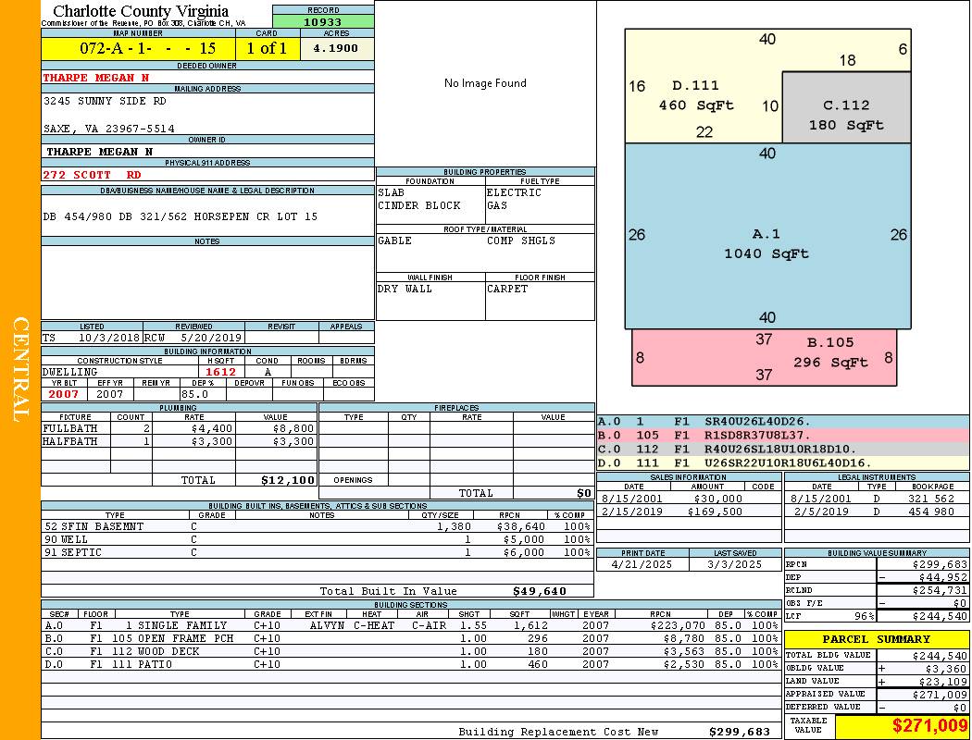Click section B.0 105 OPEN FRAME PCH
Screen dimensions: 972x740
411,638
